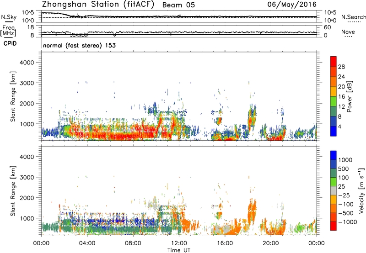Click the gray segment of velocity colorbar

334,190
